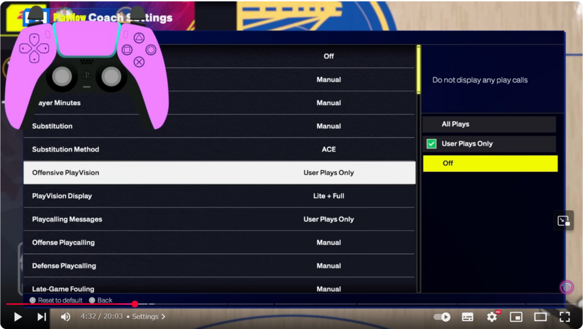Screen dimensions: 583x329
Task: Click the PlayStation logo button on the controller
Action: 87,76
